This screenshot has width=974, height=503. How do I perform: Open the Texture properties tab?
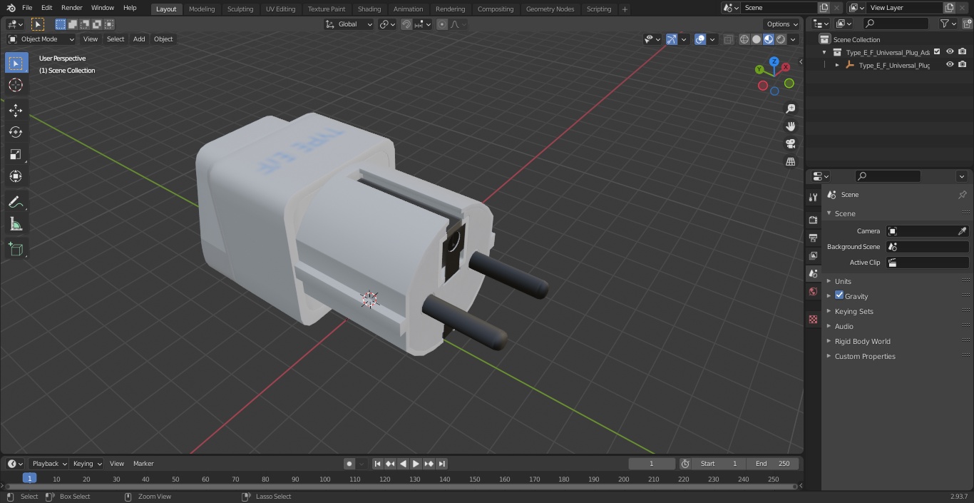(813, 319)
